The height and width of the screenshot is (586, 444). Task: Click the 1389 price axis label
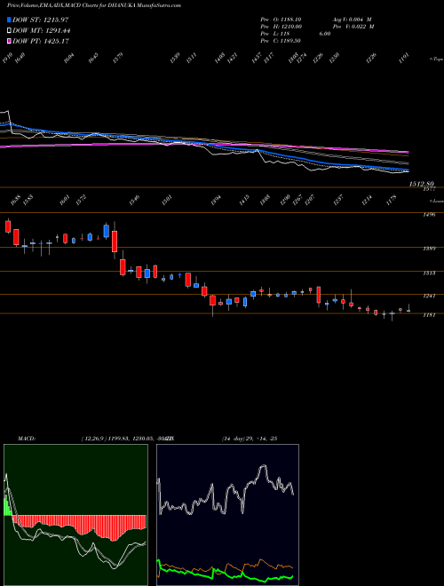(x=430, y=249)
